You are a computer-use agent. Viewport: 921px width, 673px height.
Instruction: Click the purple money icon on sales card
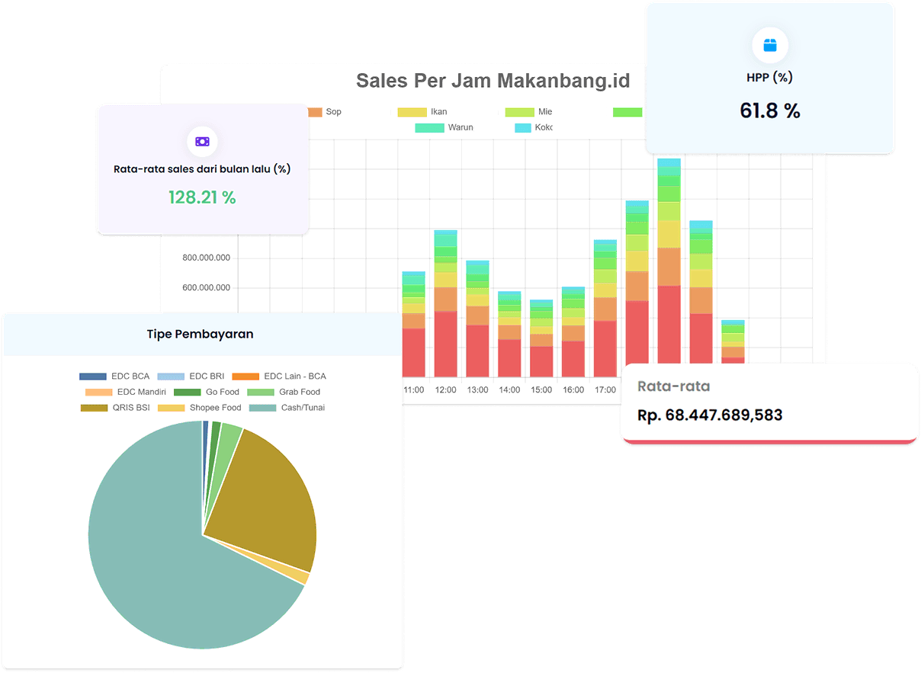pyautogui.click(x=202, y=142)
